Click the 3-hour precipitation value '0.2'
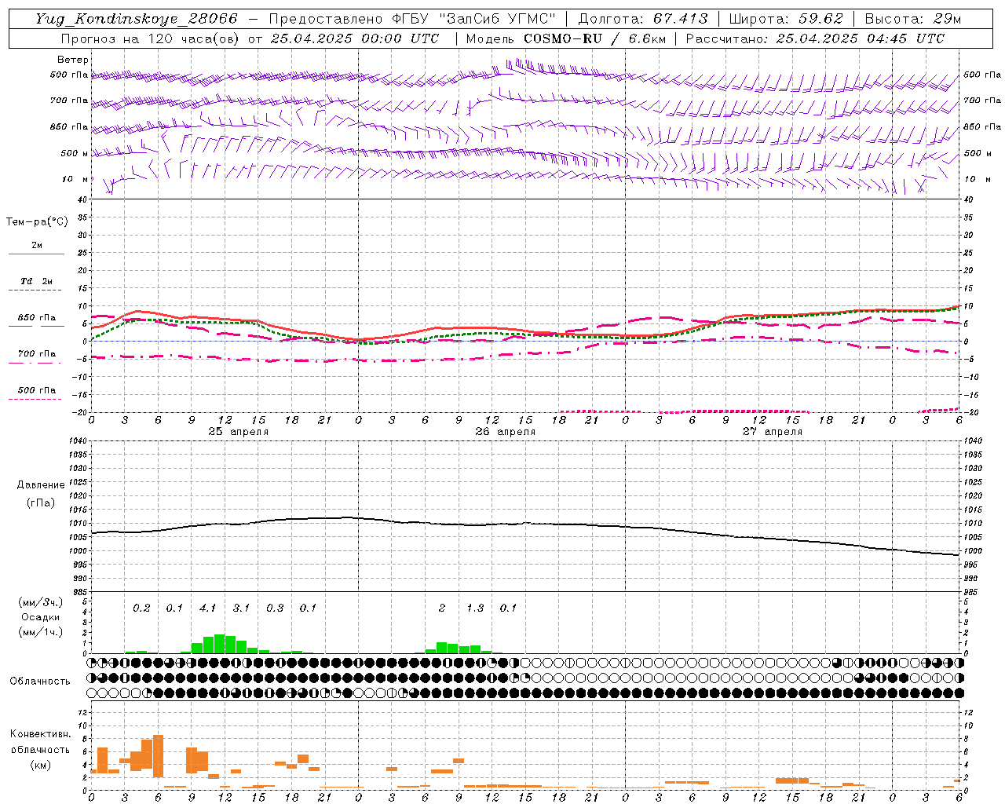Viewport: 1005px width, 804px height. [x=141, y=608]
